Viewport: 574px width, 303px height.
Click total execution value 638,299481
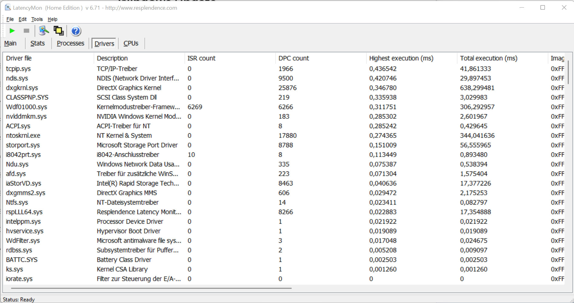tap(477, 88)
